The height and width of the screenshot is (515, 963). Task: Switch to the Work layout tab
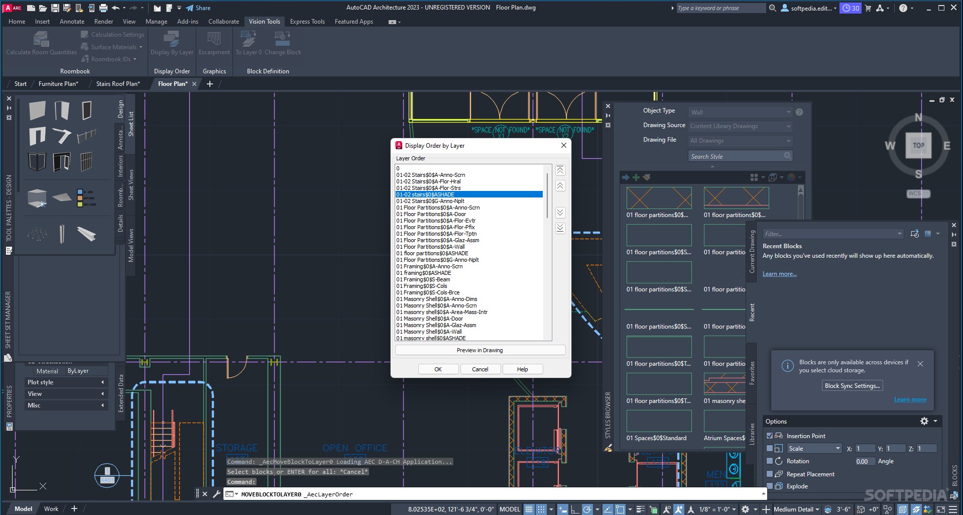pyautogui.click(x=51, y=509)
